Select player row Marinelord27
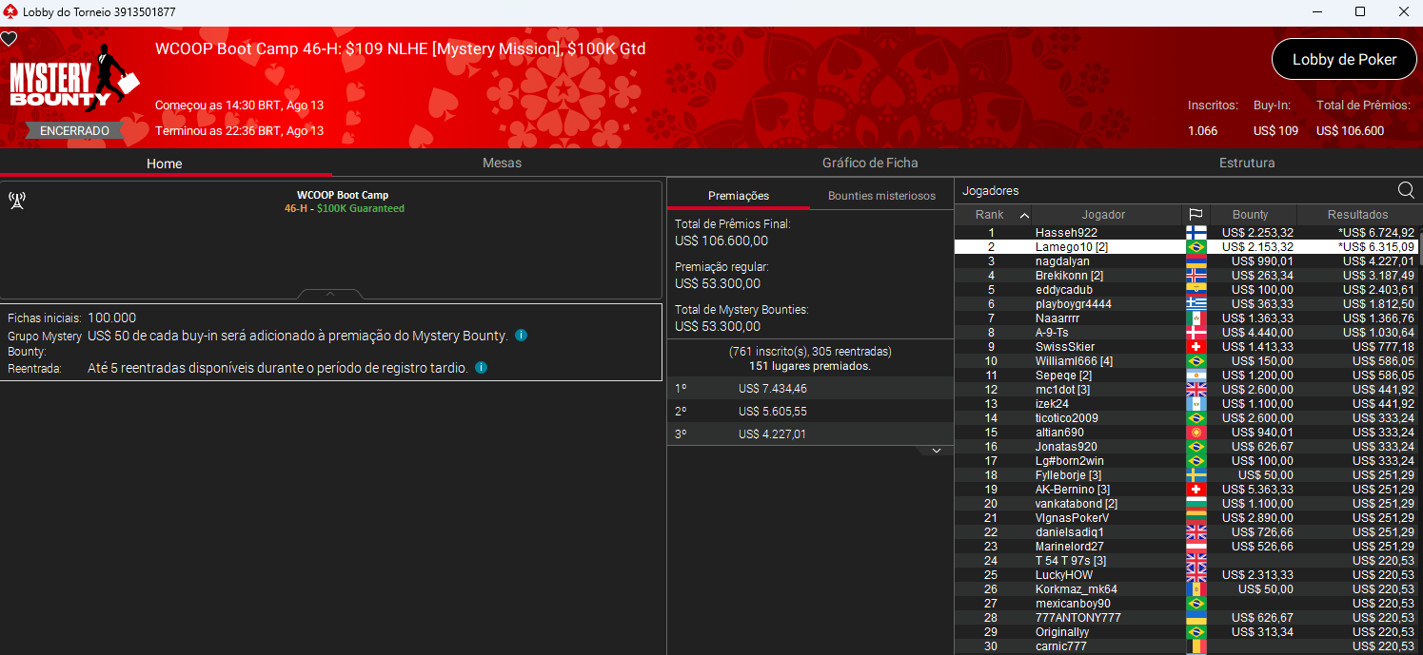 [1186, 547]
